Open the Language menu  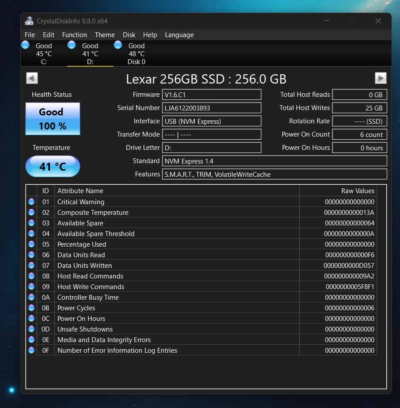tap(179, 35)
